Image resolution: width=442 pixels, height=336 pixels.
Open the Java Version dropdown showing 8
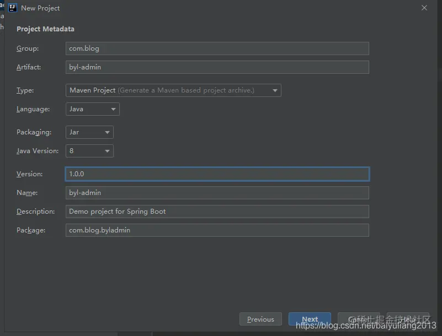[x=89, y=151]
